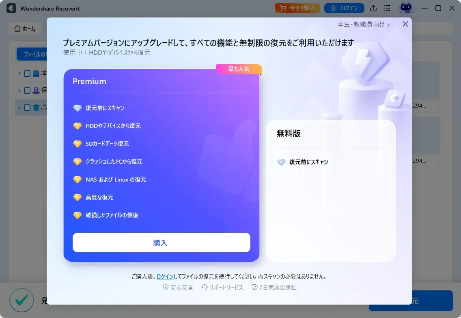Click the user folder icon in file tree
Image resolution: width=461 pixels, height=318 pixels.
(36, 90)
